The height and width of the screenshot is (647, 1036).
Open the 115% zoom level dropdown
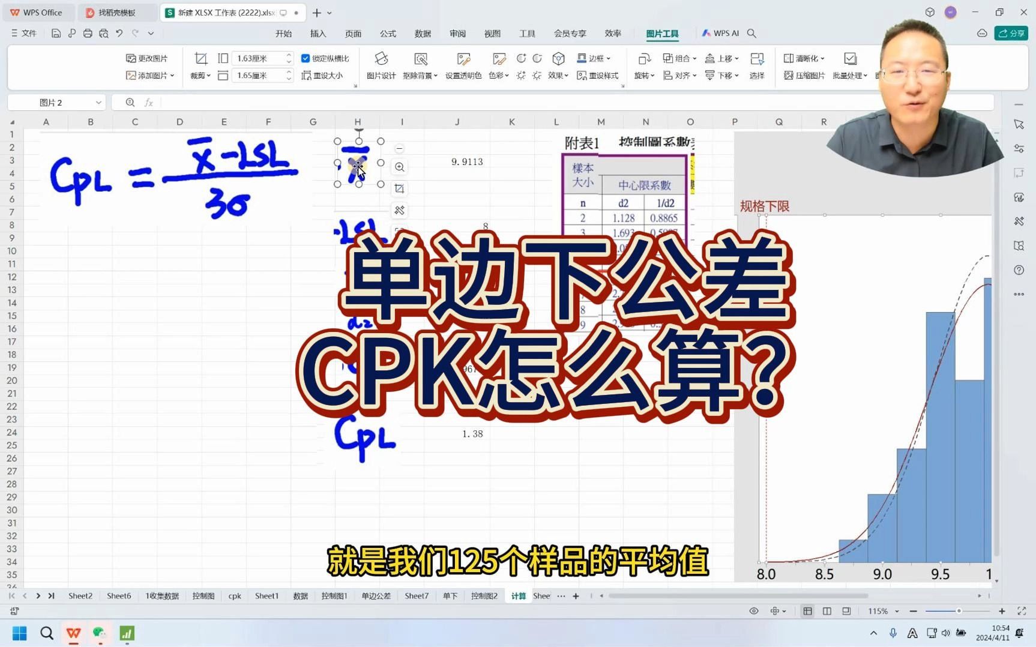[883, 611]
